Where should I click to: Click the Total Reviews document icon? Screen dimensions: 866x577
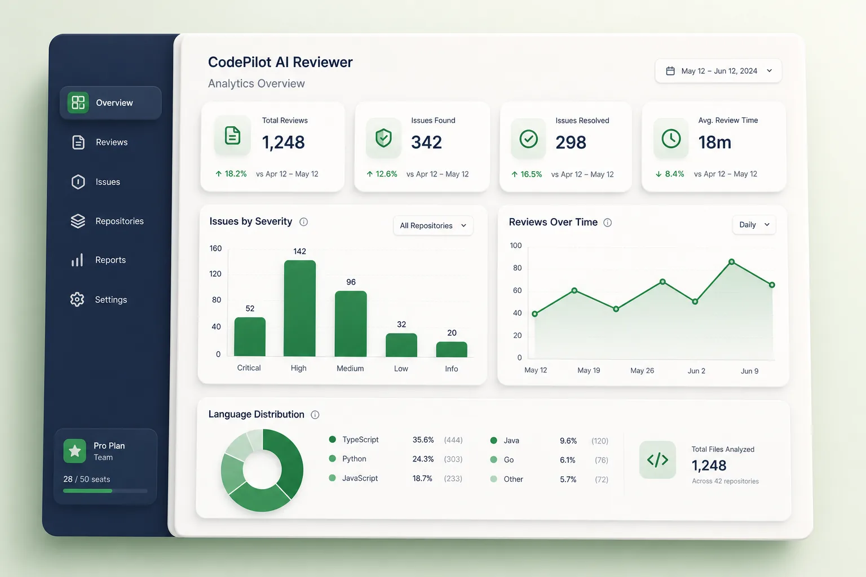pyautogui.click(x=232, y=136)
